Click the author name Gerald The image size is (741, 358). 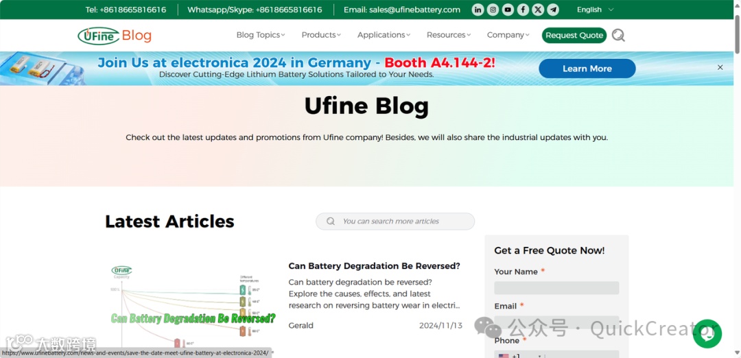[301, 326]
